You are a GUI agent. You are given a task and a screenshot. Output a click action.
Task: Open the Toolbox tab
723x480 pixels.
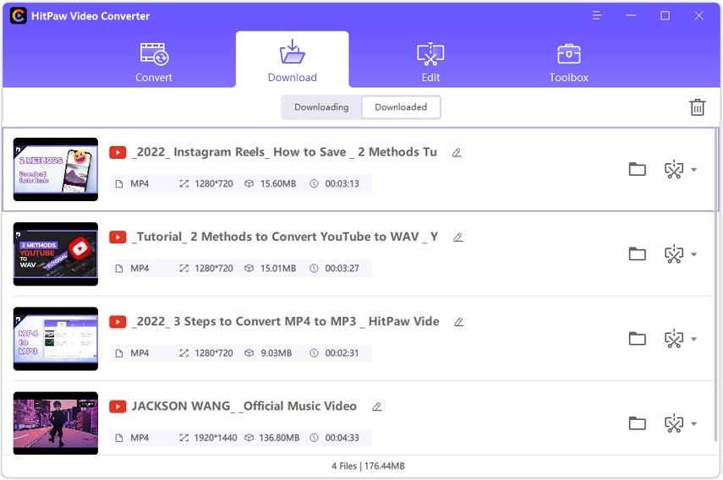pos(568,63)
